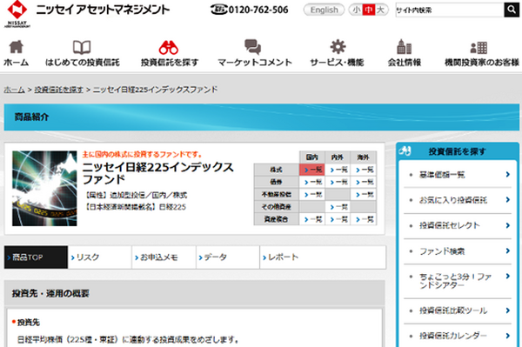Viewport: 522px width, 347px height.
Task: Click the 商品紹介 banner heading
Action: (x=31, y=117)
